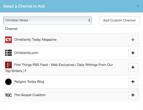Select the Christianity.com channel name
This screenshot has height=110, width=143.
tap(26, 53)
